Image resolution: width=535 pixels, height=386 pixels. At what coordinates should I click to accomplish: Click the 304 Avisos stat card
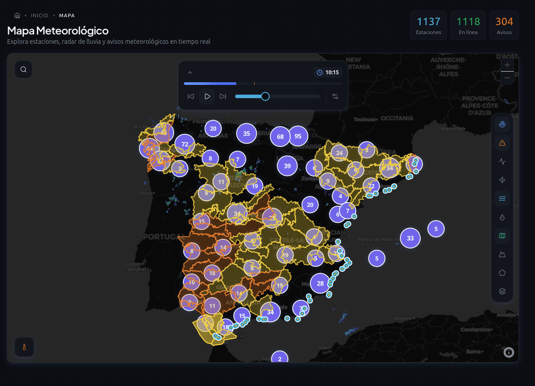pos(504,25)
